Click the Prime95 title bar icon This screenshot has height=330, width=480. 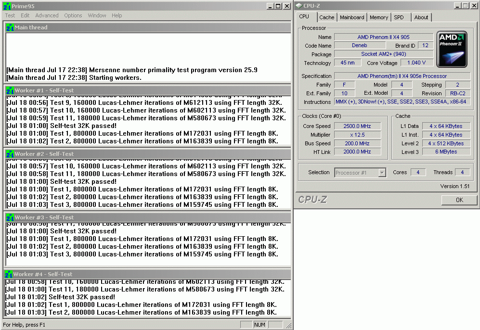[7, 6]
